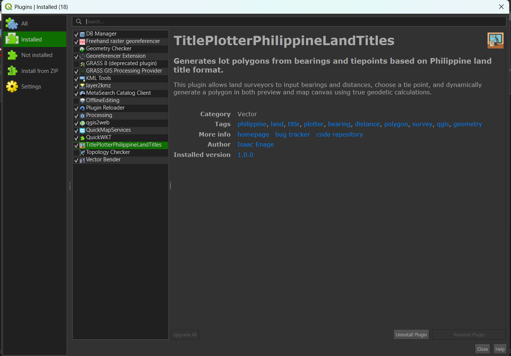511x356 pixels.
Task: Open the plugin homepage link
Action: pyautogui.click(x=253, y=134)
